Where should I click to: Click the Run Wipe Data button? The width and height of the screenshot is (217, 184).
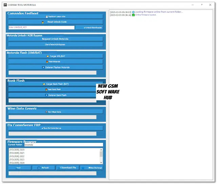click(x=56, y=112)
